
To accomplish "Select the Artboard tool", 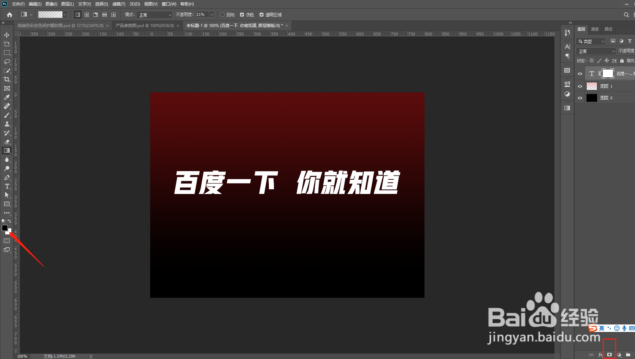I will [x=7, y=44].
